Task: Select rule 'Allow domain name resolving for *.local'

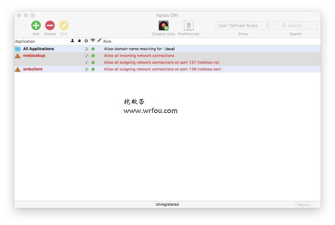Action: (x=139, y=49)
